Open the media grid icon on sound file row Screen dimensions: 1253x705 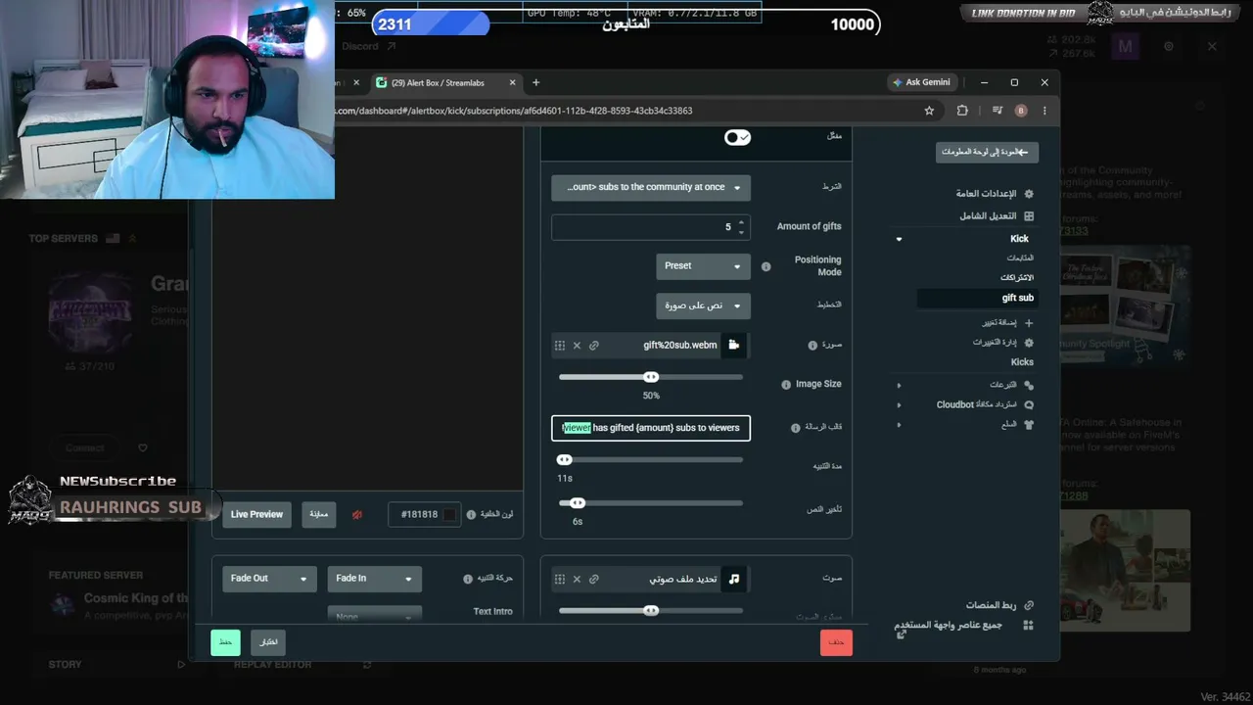point(560,580)
